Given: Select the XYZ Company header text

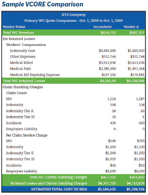Looking at the screenshot, I should pyautogui.click(x=74, y=15).
